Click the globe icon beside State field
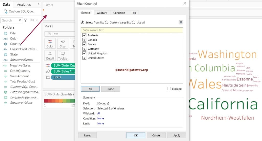The height and width of the screenshot is (141, 262). click(6, 54)
